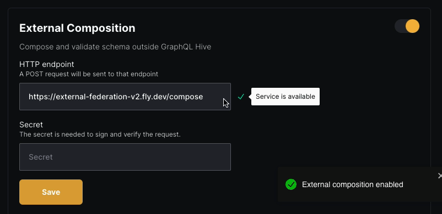Click the Service is available tooltip
This screenshot has height=214, width=442.
tap(285, 97)
